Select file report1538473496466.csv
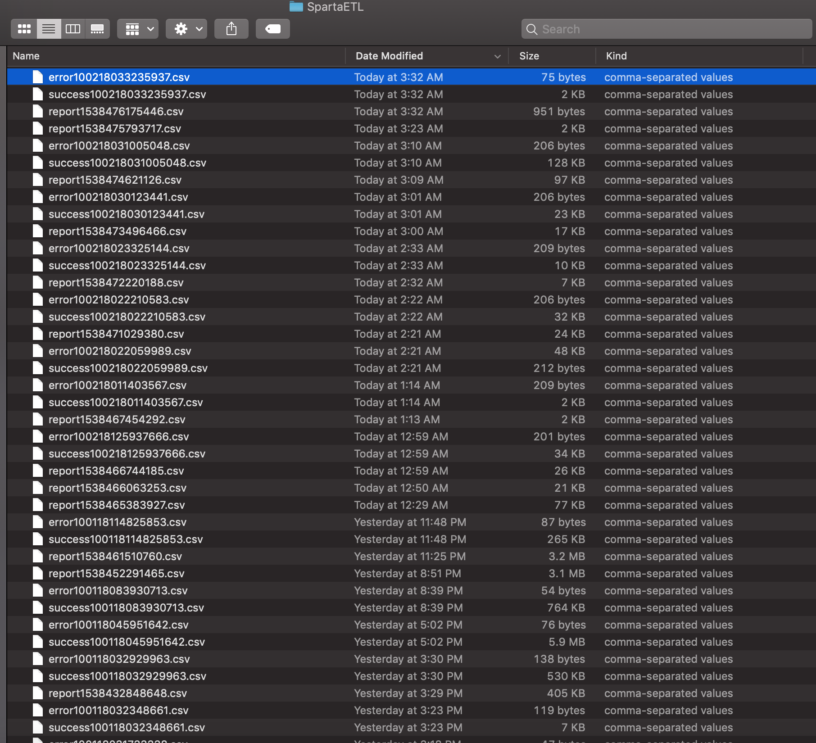This screenshot has width=816, height=743. click(x=412, y=231)
